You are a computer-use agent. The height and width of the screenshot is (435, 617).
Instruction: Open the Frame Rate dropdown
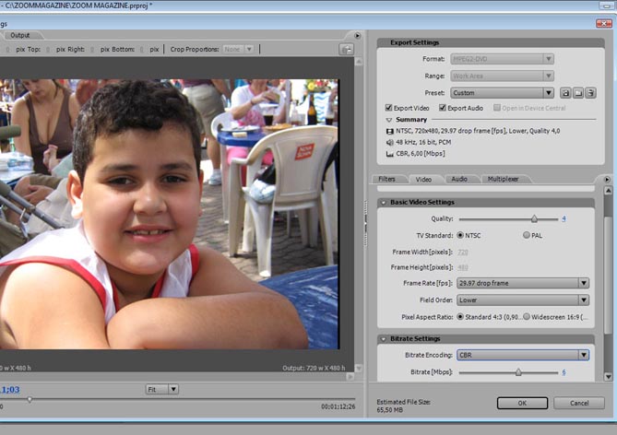pos(521,284)
